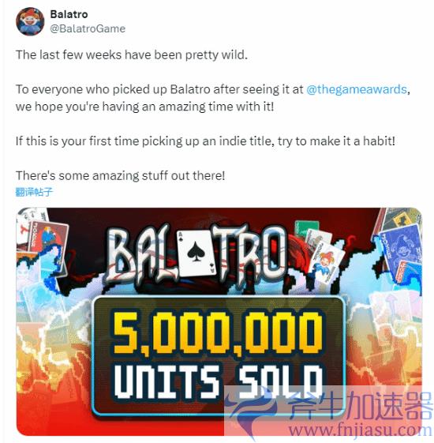The height and width of the screenshot is (443, 434).
Task: Click the indie title habit sentence
Action: click(205, 141)
